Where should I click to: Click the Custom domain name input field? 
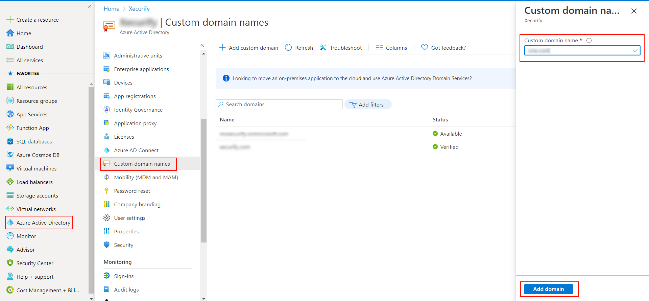click(582, 50)
